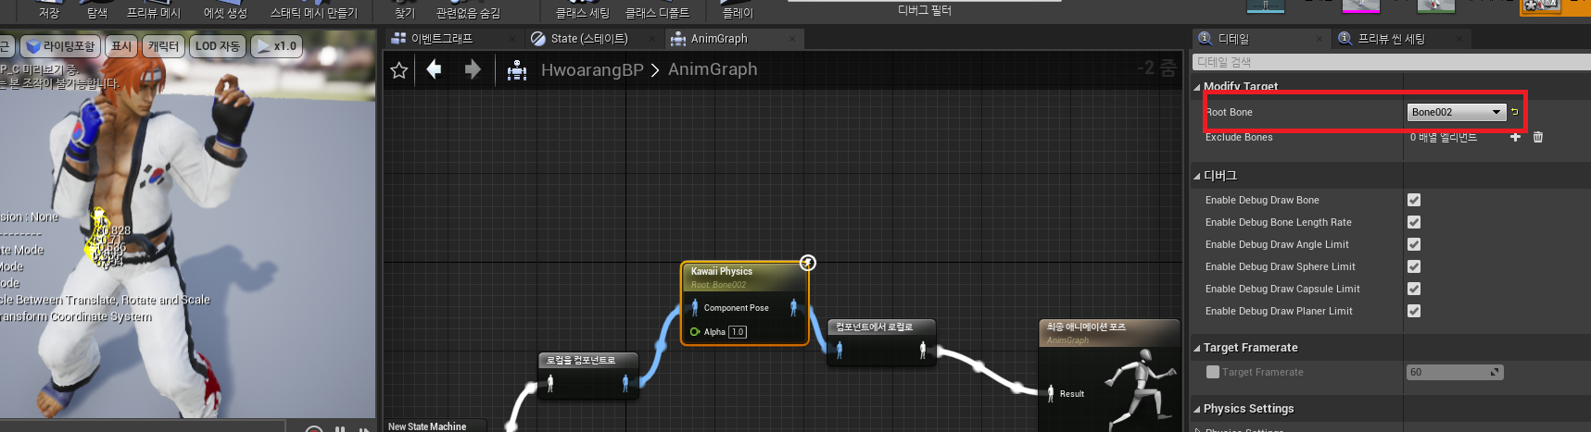Image resolution: width=1591 pixels, height=432 pixels.
Task: Toggle Enable Debug Draw Sphere Limit checkbox
Action: 1414,266
